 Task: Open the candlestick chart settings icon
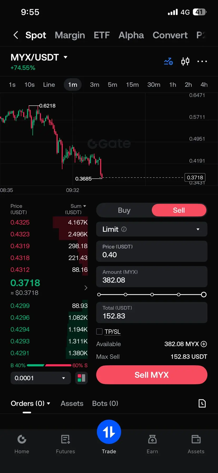(x=185, y=62)
